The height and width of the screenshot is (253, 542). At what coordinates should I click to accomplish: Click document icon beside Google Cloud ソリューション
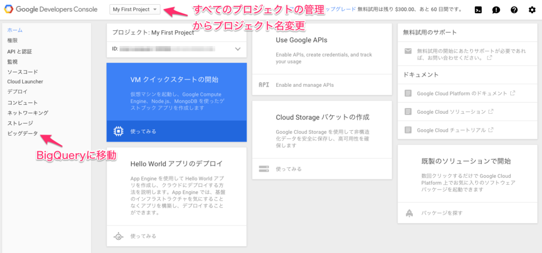click(408, 112)
